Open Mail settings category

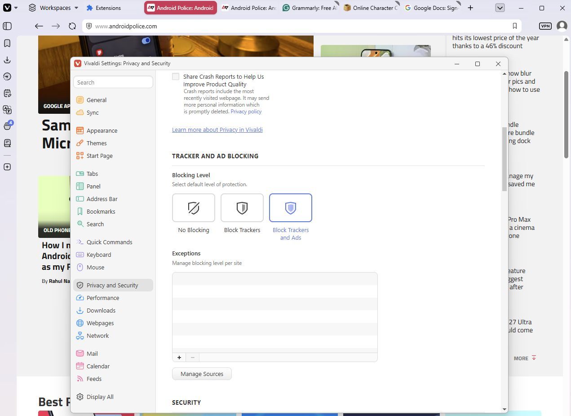pyautogui.click(x=113, y=353)
